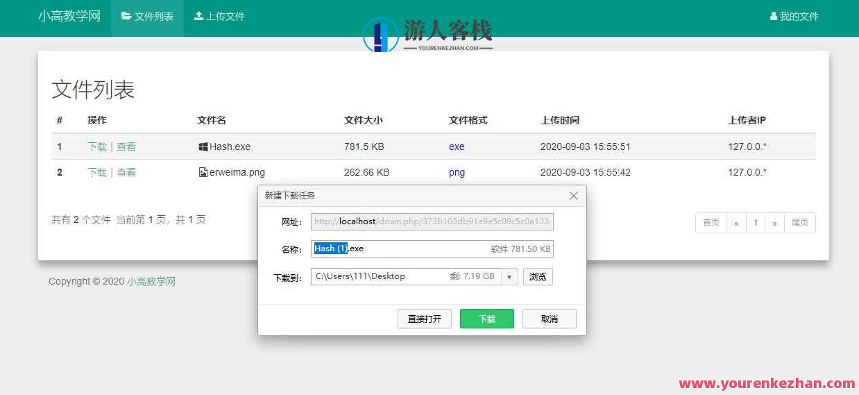Click 查看 for Hash.exe

(126, 146)
